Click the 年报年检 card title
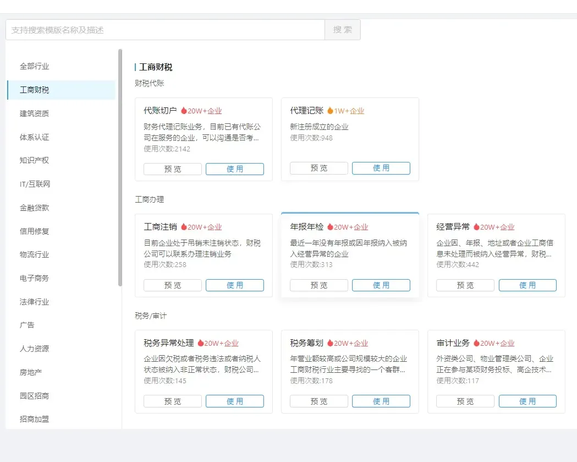 (306, 226)
